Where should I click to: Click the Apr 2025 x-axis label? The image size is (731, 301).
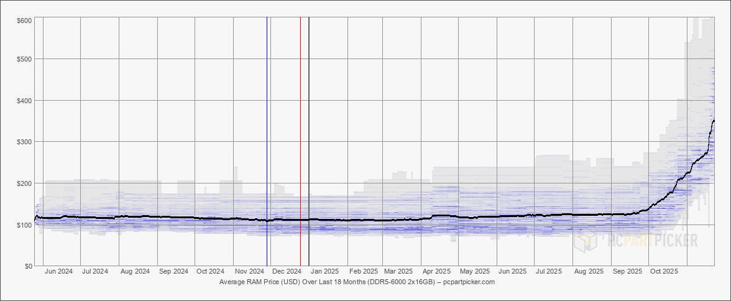pyautogui.click(x=437, y=271)
